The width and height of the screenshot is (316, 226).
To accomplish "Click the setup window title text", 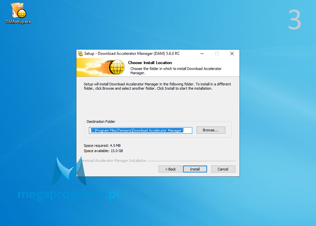I will 132,54.
